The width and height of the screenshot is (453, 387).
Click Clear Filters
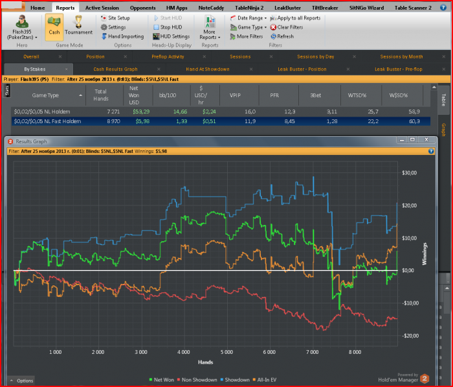287,27
